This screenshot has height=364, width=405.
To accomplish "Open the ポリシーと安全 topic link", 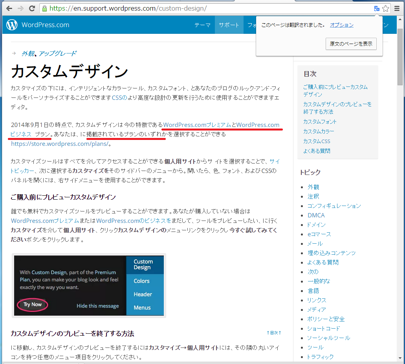I will [326, 319].
